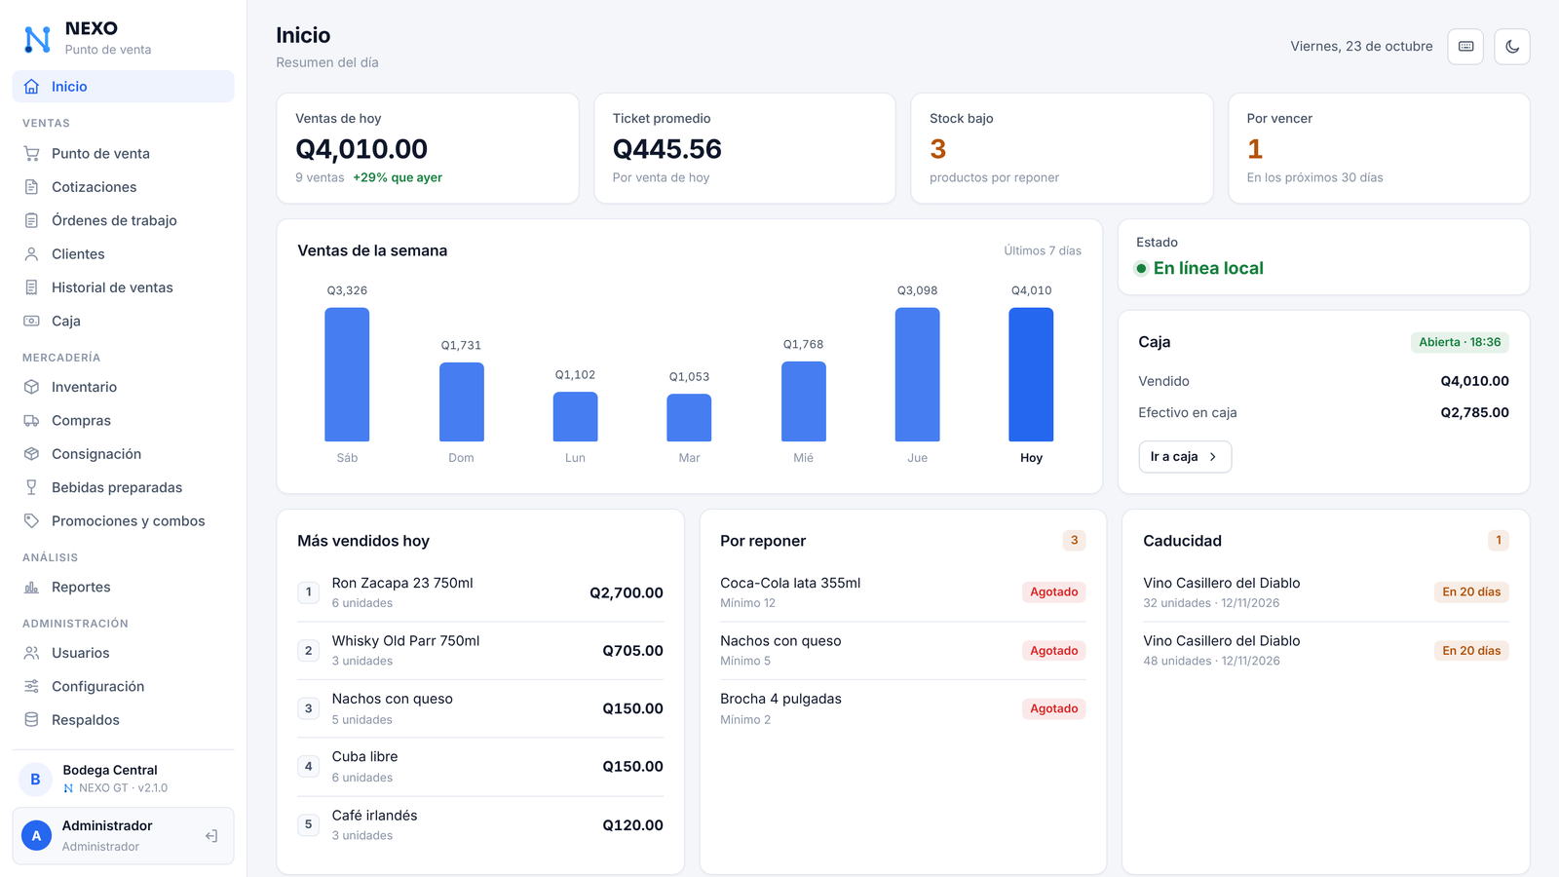Click the box icon beside Inventario

click(32, 387)
